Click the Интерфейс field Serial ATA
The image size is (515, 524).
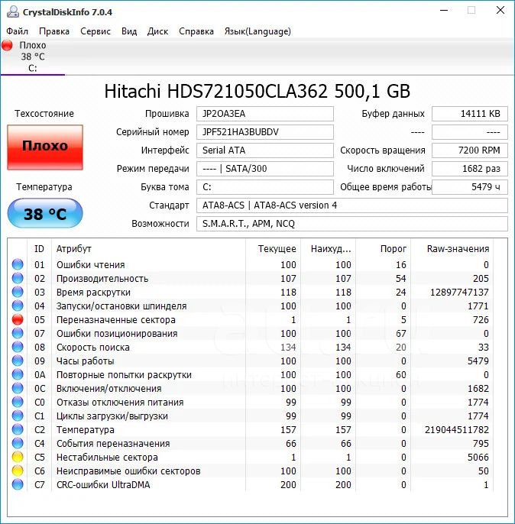(x=264, y=150)
